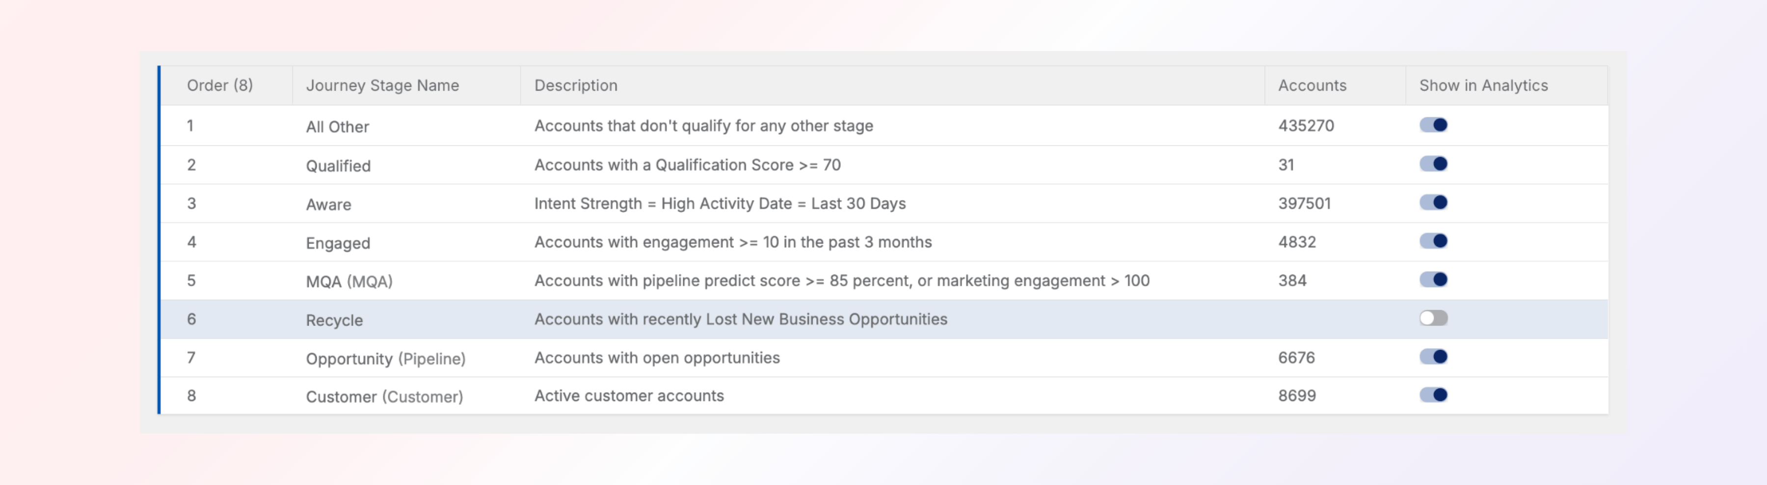Screen dimensions: 1767x485
Task: Click the Journey Stage Name column header
Action: tap(382, 86)
